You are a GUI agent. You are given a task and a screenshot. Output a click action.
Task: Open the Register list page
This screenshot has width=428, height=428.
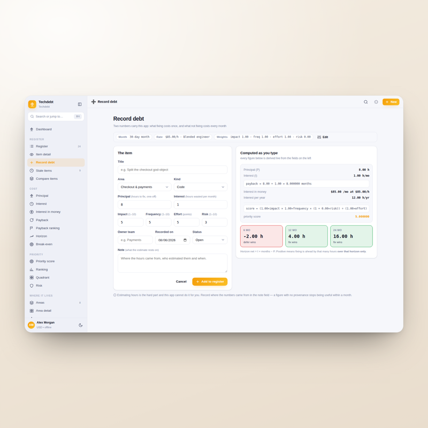click(56, 146)
